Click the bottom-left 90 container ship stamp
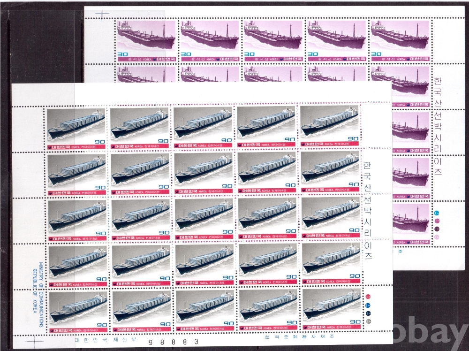 click(x=77, y=308)
